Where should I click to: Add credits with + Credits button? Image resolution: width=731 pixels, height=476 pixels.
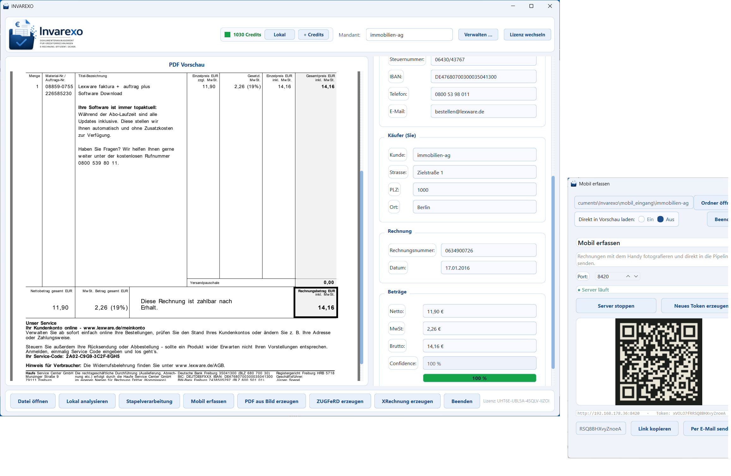(x=313, y=35)
